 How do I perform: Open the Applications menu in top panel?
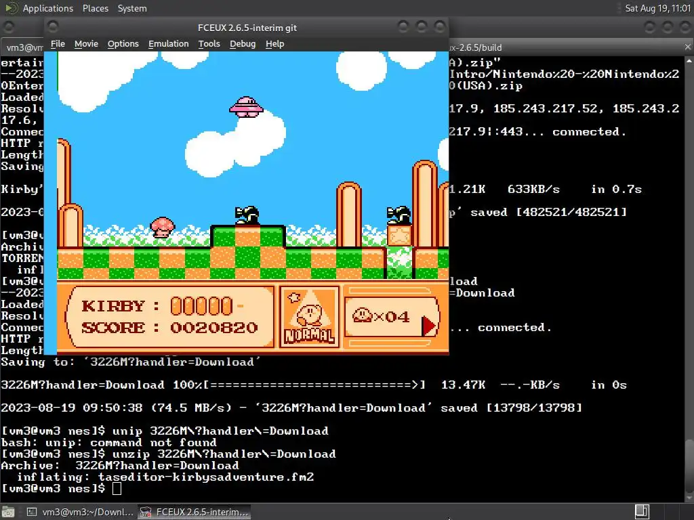[x=48, y=8]
